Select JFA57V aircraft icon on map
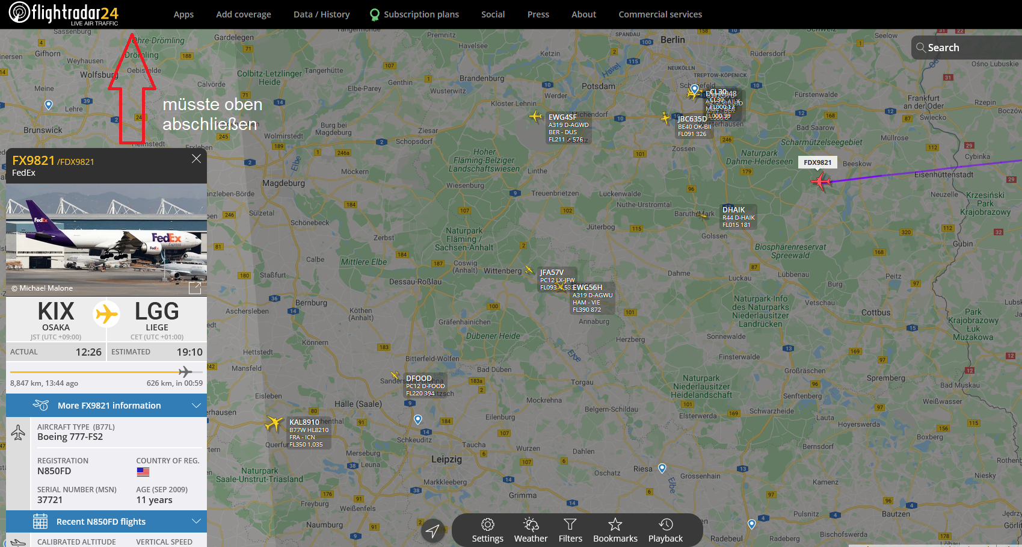Screen dimensions: 1022x547 (x=529, y=270)
